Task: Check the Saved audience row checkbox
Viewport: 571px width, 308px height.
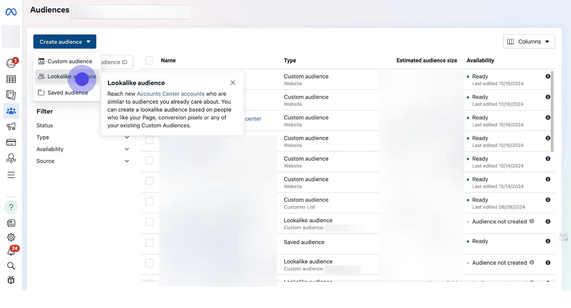Action: coord(150,242)
